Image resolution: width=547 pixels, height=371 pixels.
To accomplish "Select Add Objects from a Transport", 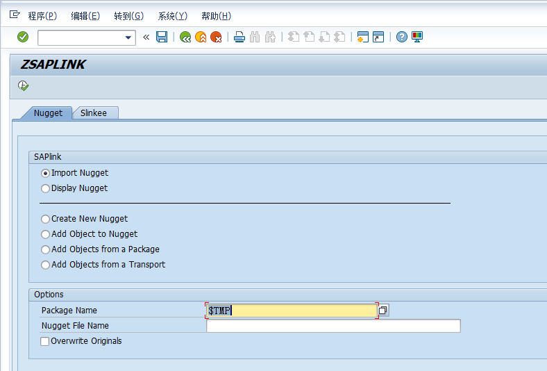I will (x=45, y=265).
